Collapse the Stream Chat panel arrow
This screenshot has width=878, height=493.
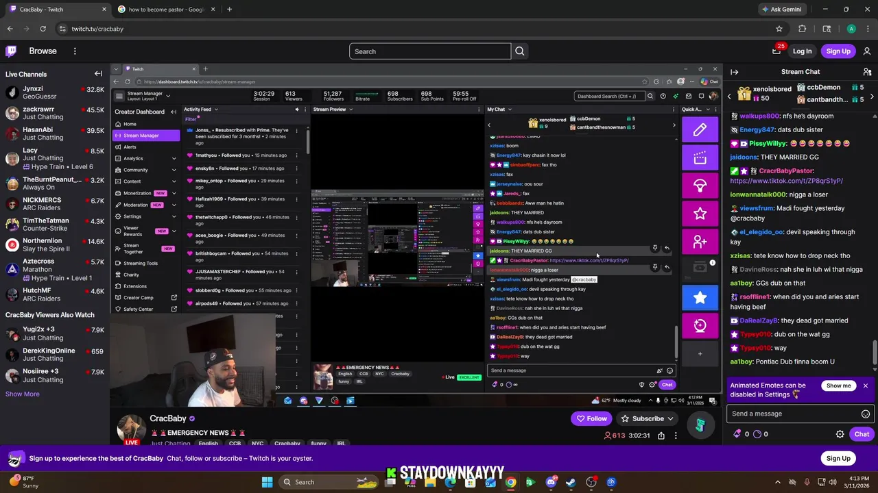[x=735, y=72]
